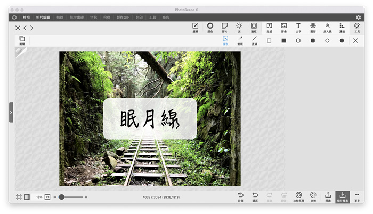Open the 編輯 (Edit) tool panel
The height and width of the screenshot is (214, 373).
(195, 27)
